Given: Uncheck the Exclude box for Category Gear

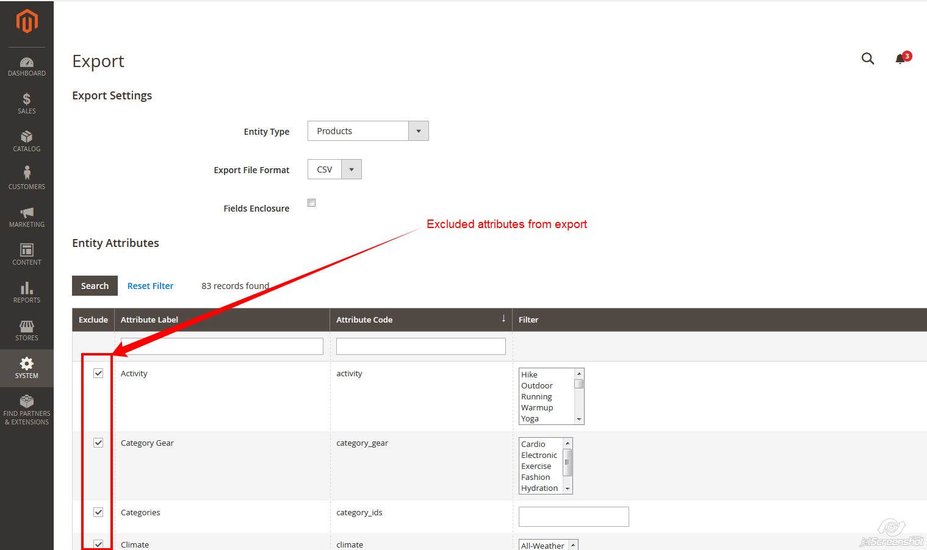Looking at the screenshot, I should (98, 443).
